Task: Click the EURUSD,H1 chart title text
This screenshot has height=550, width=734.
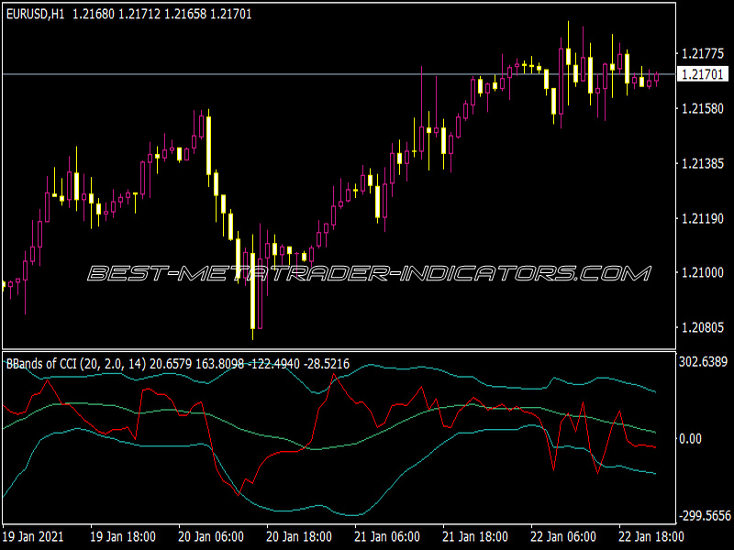Action: tap(35, 15)
